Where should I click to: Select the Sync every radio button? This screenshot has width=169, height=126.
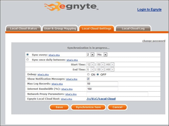tap(27, 55)
